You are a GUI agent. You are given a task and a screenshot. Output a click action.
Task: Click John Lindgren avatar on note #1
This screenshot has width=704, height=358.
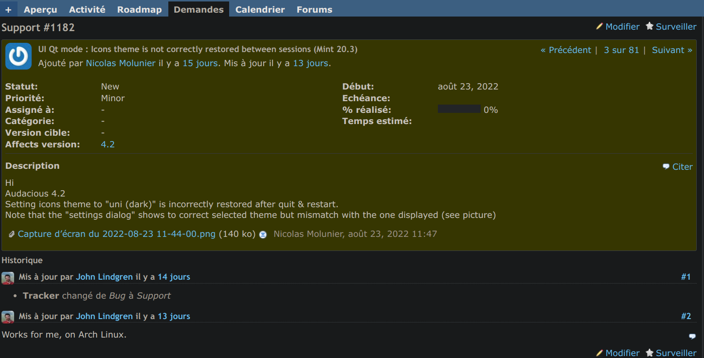point(8,278)
